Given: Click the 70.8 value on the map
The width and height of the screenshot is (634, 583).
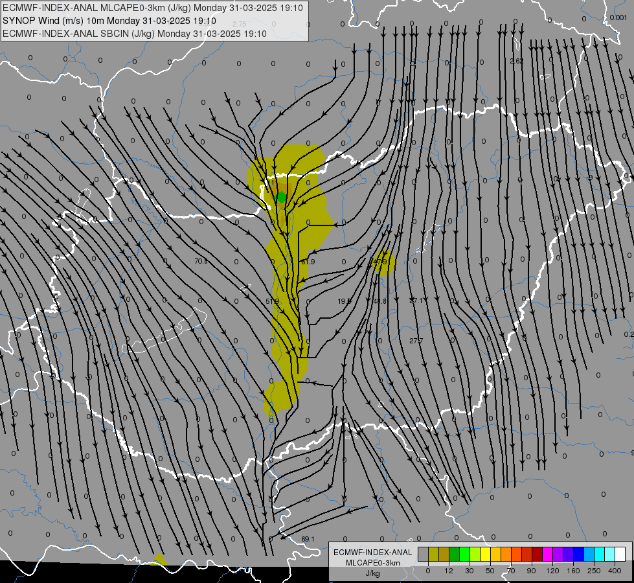Looking at the screenshot, I should (201, 261).
